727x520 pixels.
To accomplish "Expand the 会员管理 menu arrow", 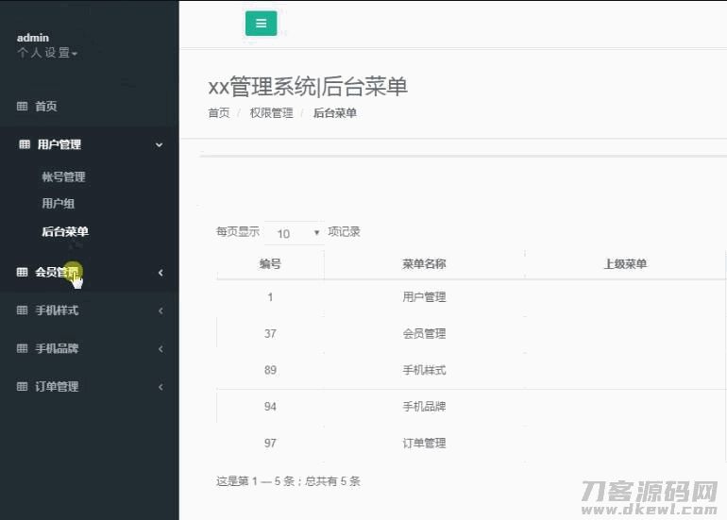I will click(x=161, y=273).
